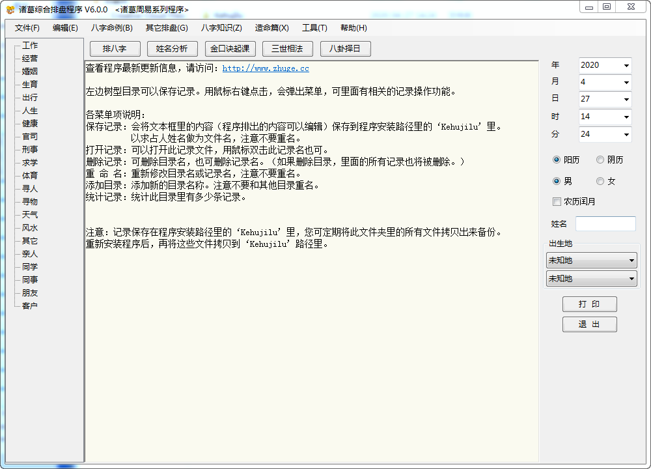Click the 八卦择日 button
Screen dimensions: 651x469
coord(346,49)
